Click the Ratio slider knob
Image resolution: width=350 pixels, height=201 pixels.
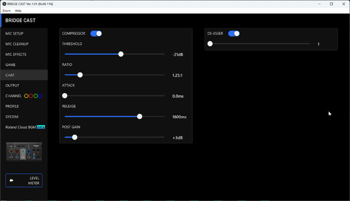point(80,75)
